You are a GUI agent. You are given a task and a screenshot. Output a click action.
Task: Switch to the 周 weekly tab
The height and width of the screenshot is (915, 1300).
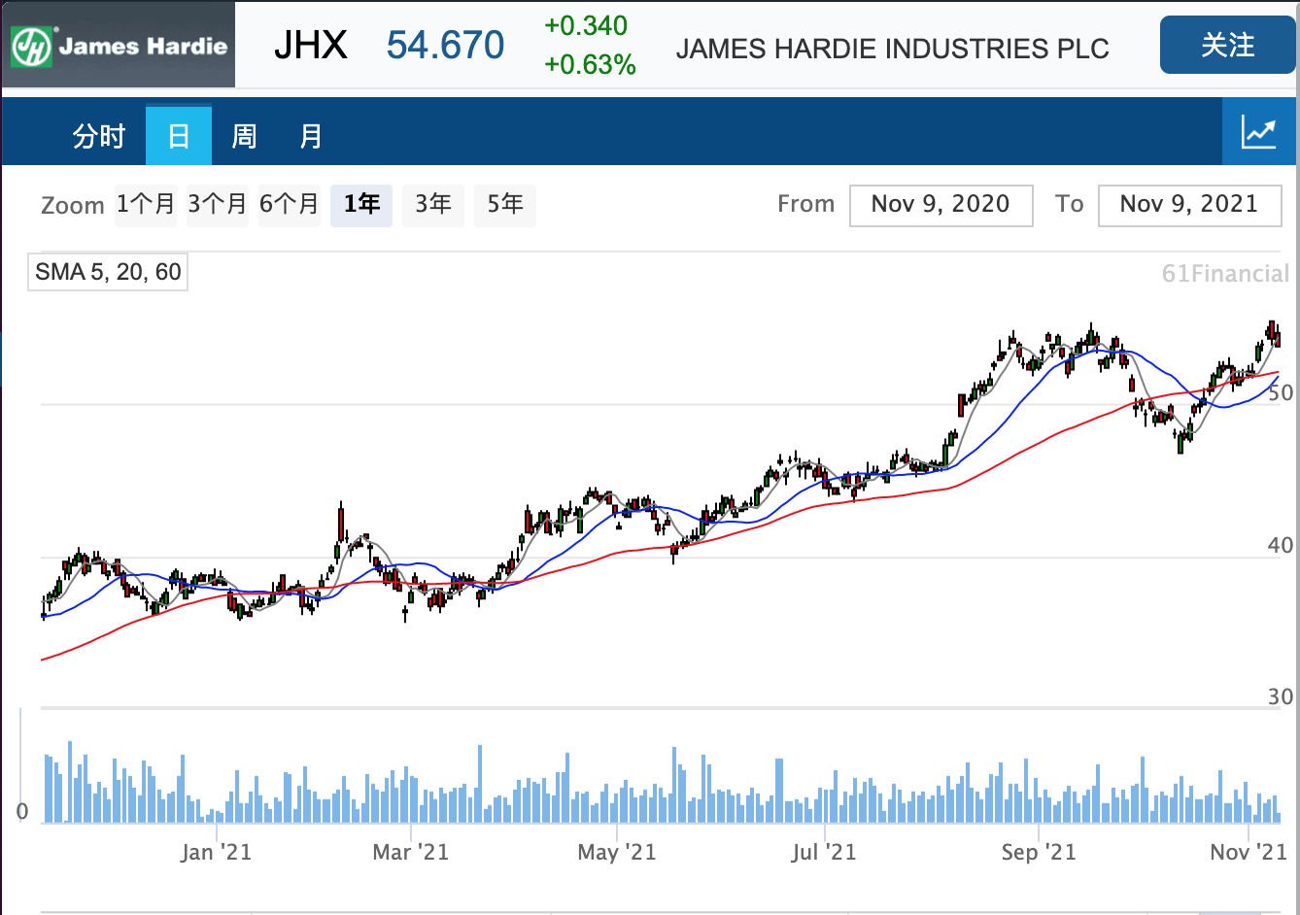[244, 136]
